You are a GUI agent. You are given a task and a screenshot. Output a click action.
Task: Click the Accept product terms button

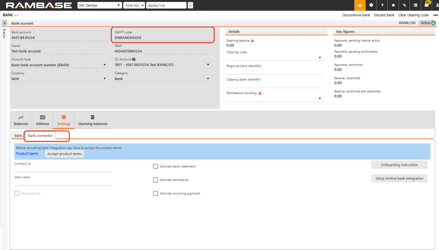tap(64, 154)
